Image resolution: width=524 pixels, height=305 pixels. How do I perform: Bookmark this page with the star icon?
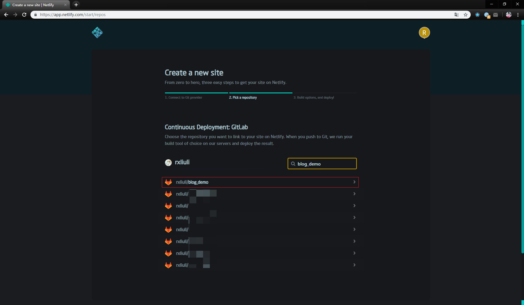pyautogui.click(x=465, y=15)
